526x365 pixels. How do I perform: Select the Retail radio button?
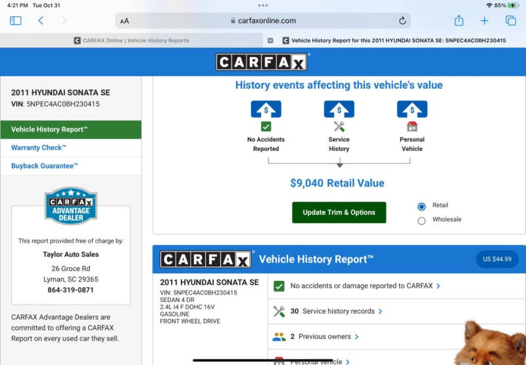point(421,206)
